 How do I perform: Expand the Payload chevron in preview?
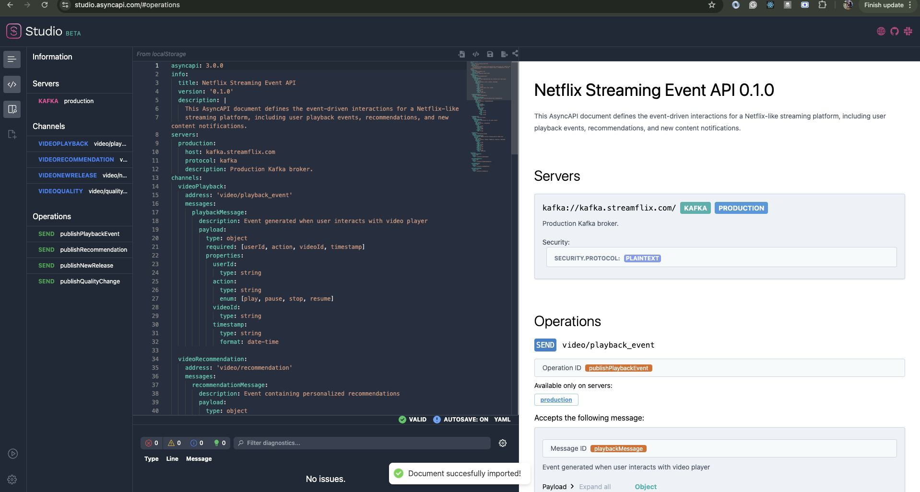pos(572,487)
